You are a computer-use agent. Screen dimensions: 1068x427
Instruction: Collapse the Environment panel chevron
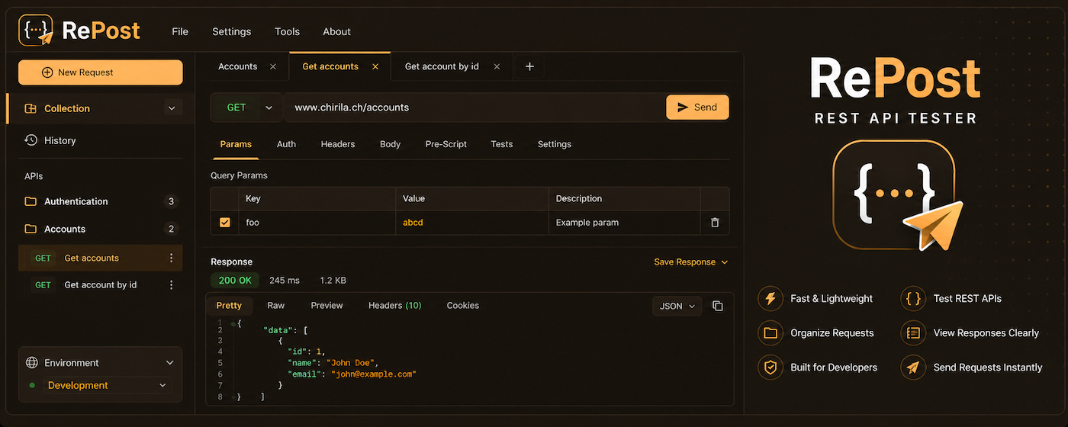[x=169, y=363]
